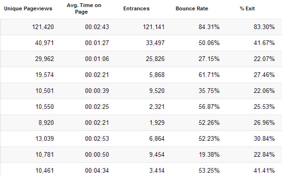Select the 19,574 pageviews row

click(x=141, y=75)
